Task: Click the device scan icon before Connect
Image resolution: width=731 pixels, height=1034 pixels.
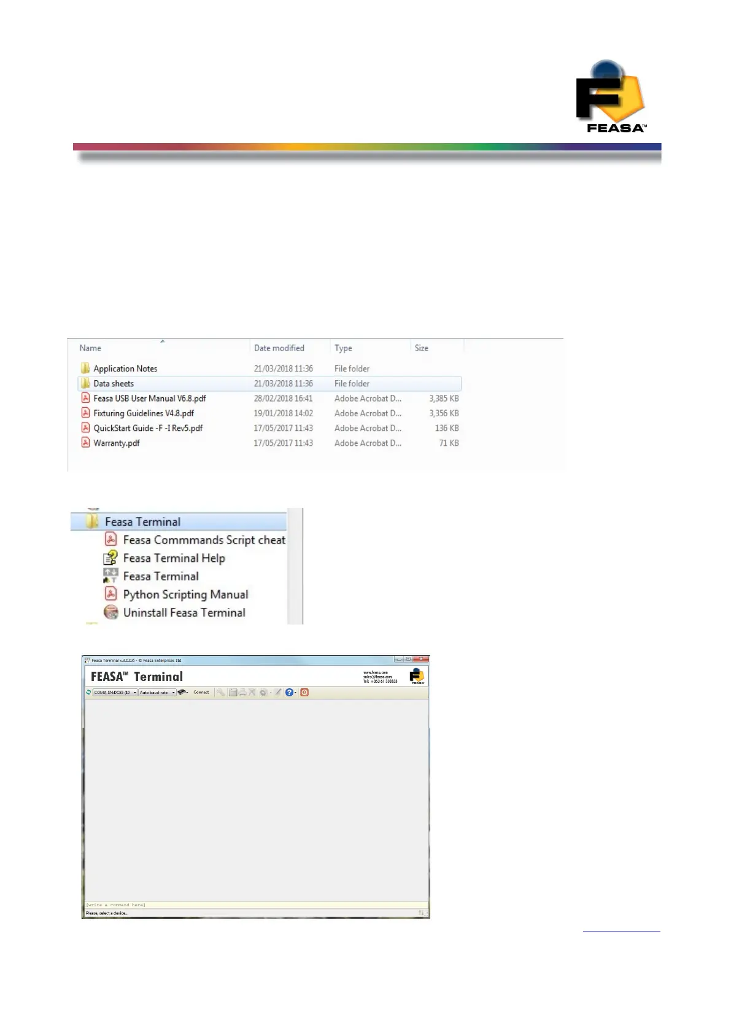Action: 182,692
